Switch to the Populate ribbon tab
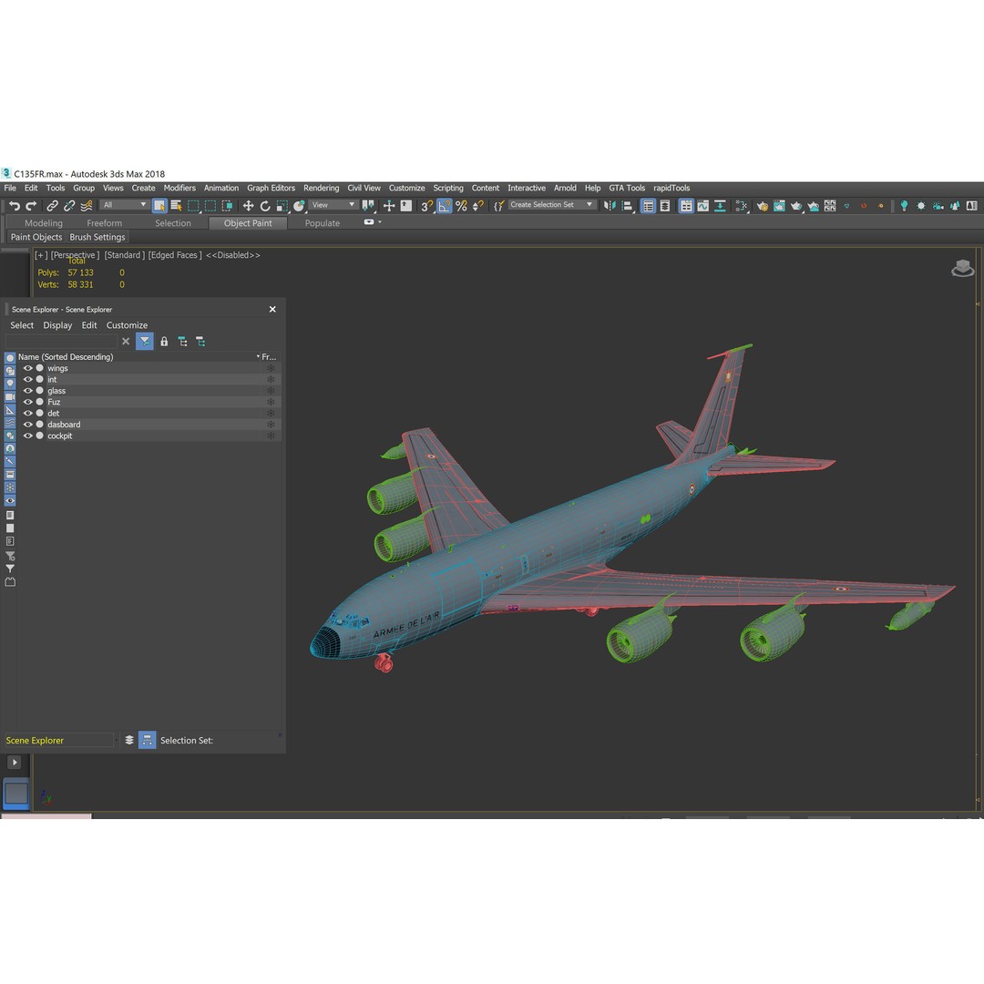Image resolution: width=984 pixels, height=984 pixels. tap(322, 223)
